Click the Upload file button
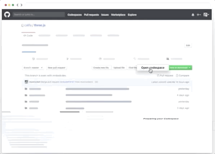The height and width of the screenshot is (154, 215). tap(119, 68)
